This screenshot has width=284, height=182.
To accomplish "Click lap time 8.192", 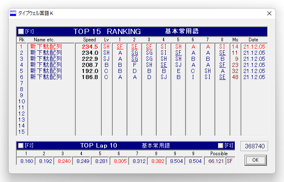I will click(45, 161).
